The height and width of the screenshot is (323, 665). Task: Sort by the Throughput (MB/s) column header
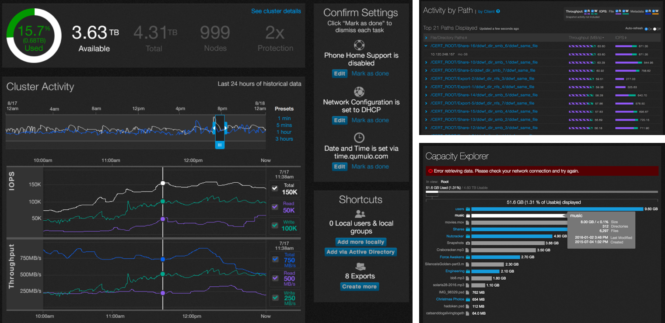coord(586,38)
